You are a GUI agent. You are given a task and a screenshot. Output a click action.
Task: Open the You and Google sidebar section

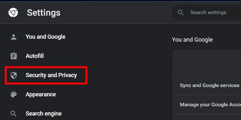(46, 37)
